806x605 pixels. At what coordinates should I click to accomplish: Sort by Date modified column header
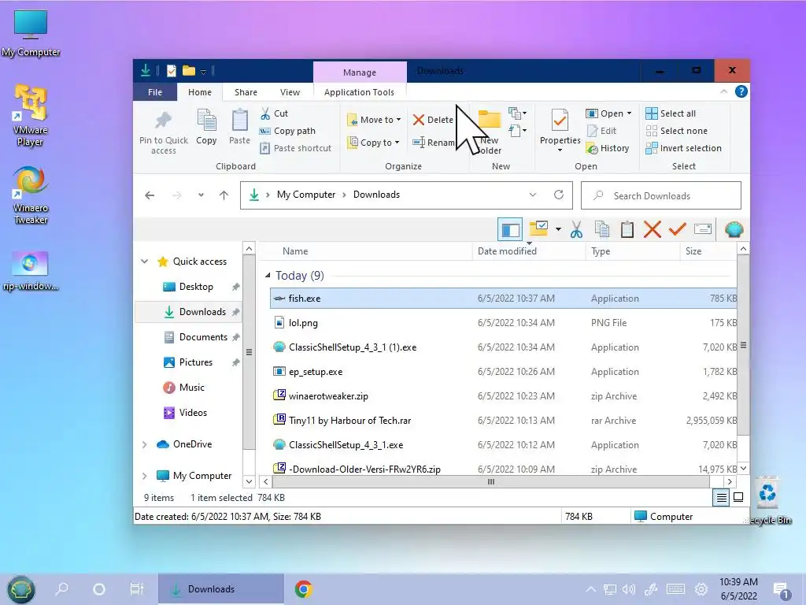click(x=529, y=251)
